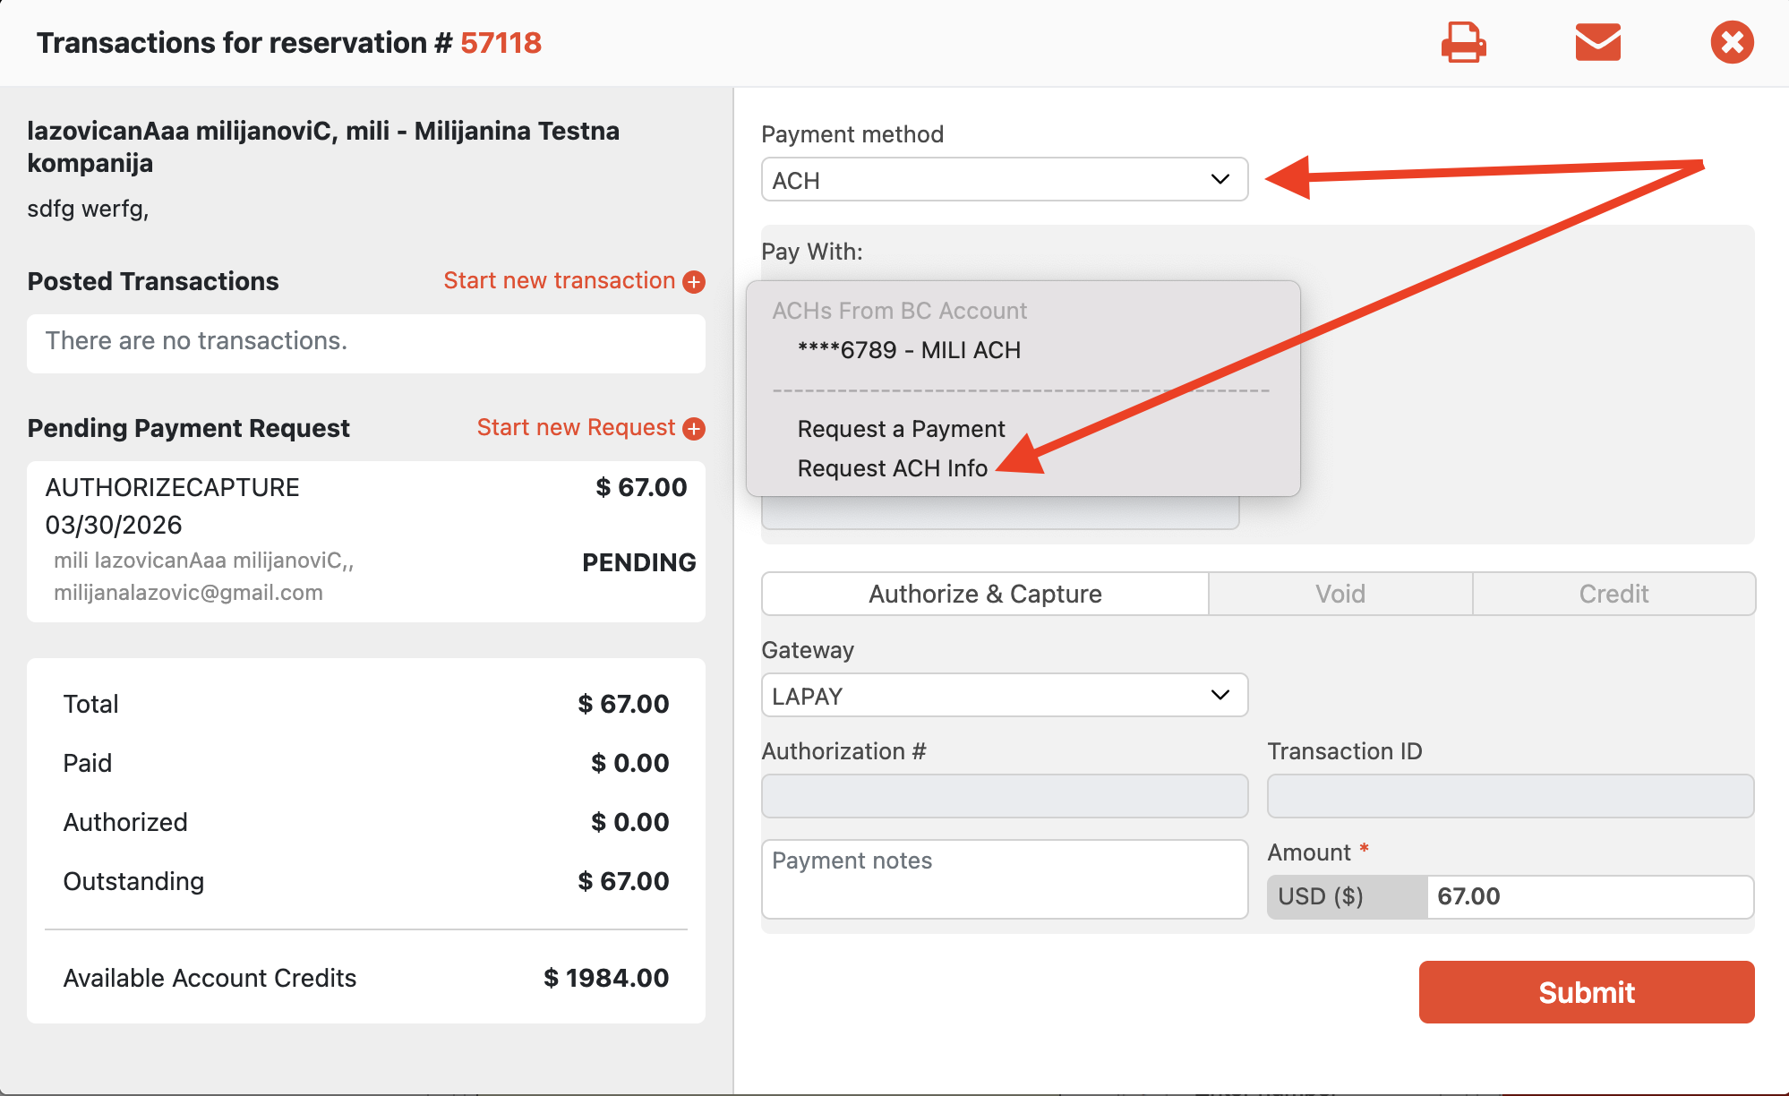The height and width of the screenshot is (1096, 1789).
Task: Click the Amount field showing 67.00
Action: tap(1588, 896)
